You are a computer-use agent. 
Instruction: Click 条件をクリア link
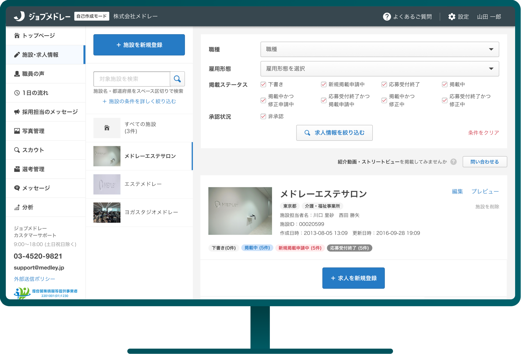pyautogui.click(x=483, y=133)
